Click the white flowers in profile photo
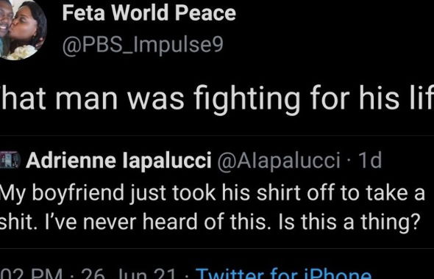This screenshot has height=279, width=434. [x=23, y=52]
